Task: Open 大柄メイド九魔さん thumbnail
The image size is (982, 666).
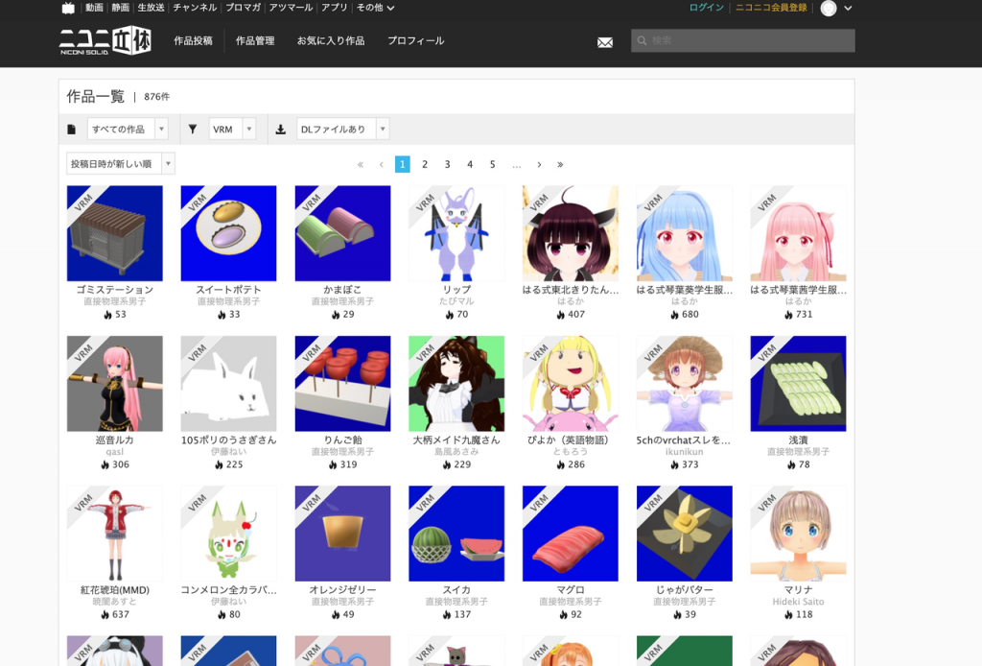Action: pos(456,384)
